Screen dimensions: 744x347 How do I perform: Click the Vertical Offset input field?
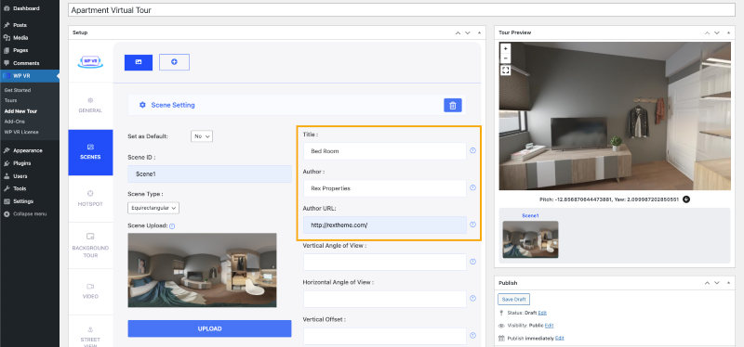[x=385, y=336]
